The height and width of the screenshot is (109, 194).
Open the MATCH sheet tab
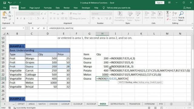tap(42, 104)
